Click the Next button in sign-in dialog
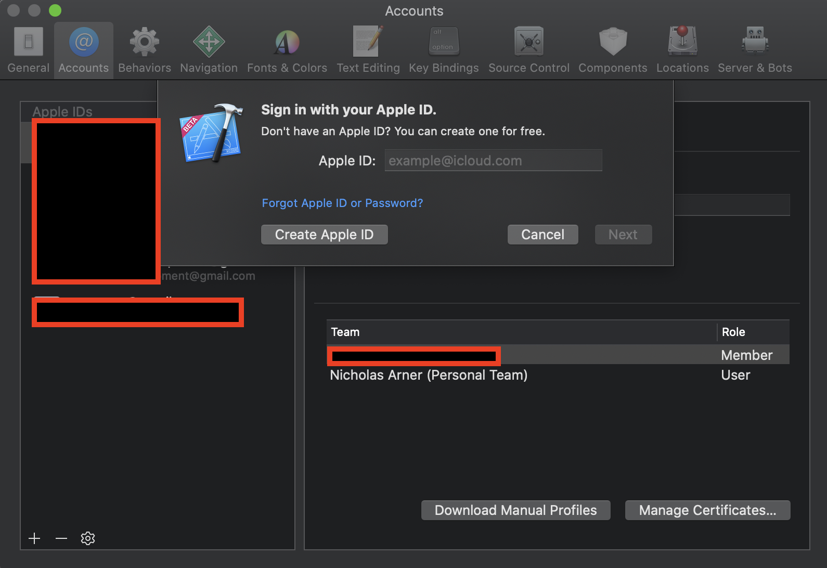The width and height of the screenshot is (827, 568). click(623, 235)
